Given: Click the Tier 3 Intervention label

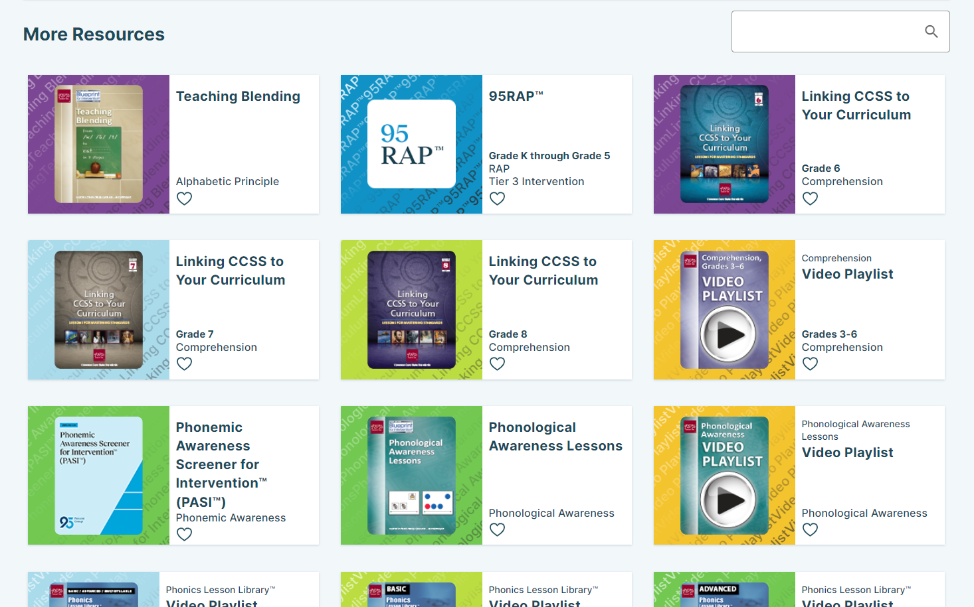Looking at the screenshot, I should point(537,181).
